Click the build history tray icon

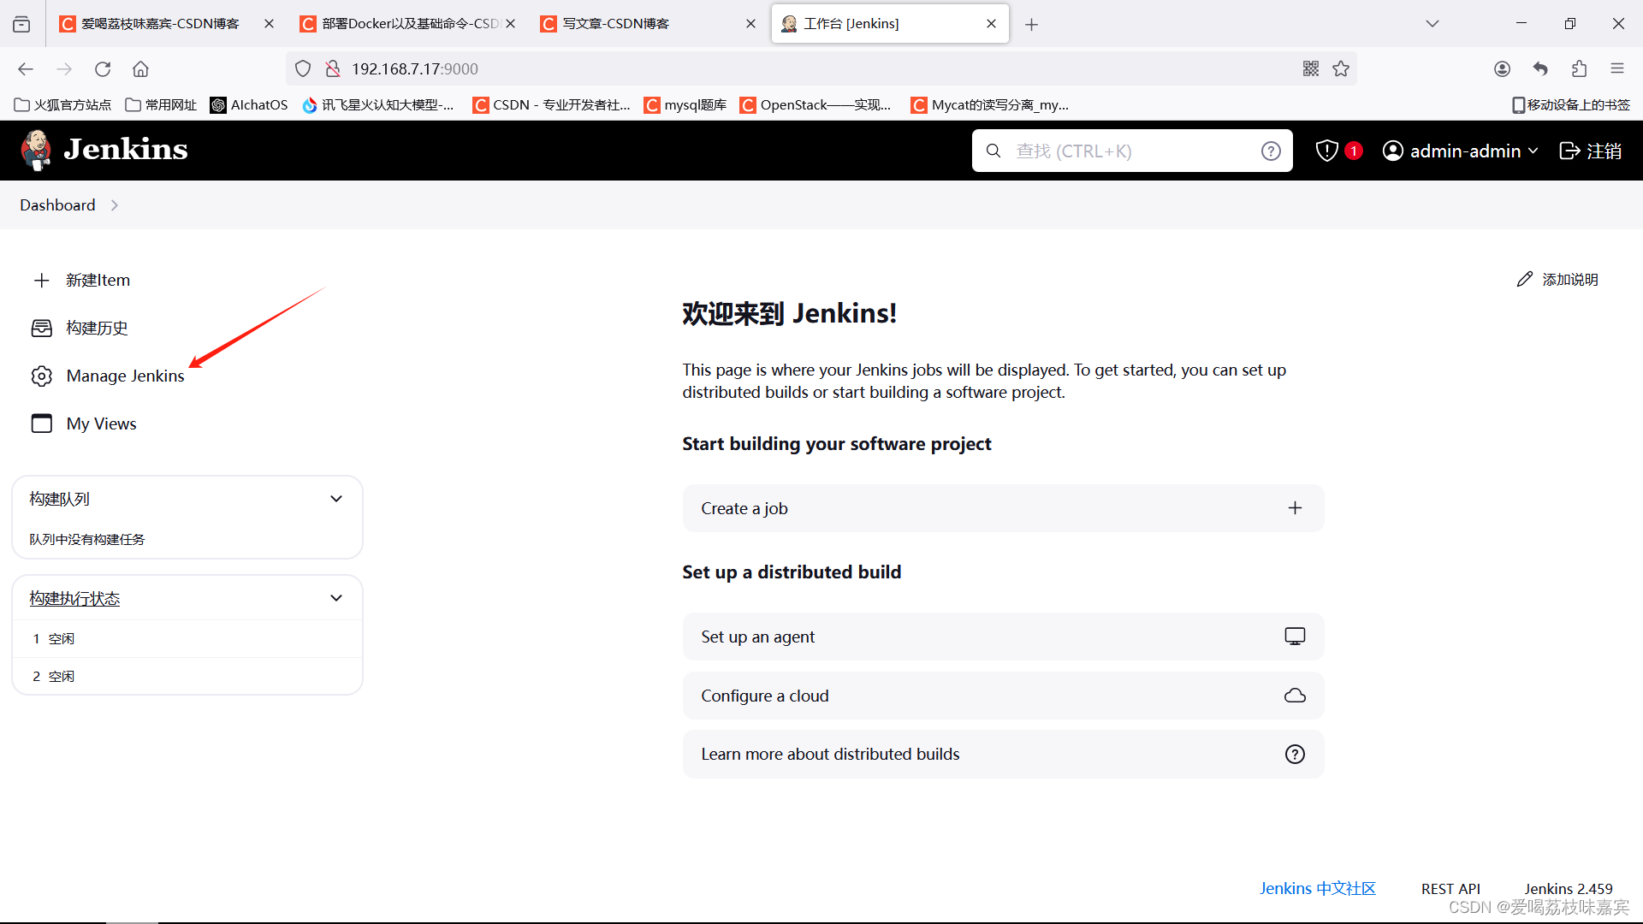[x=41, y=328]
